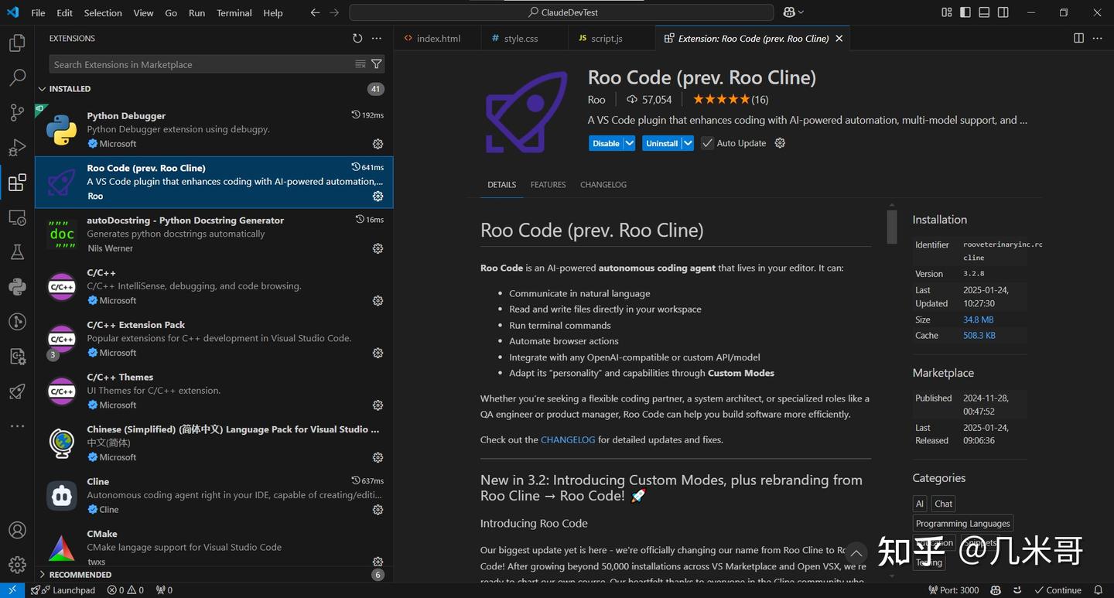Open the Testing view with the beaker icon
Viewport: 1114px width, 598px height.
tap(16, 251)
